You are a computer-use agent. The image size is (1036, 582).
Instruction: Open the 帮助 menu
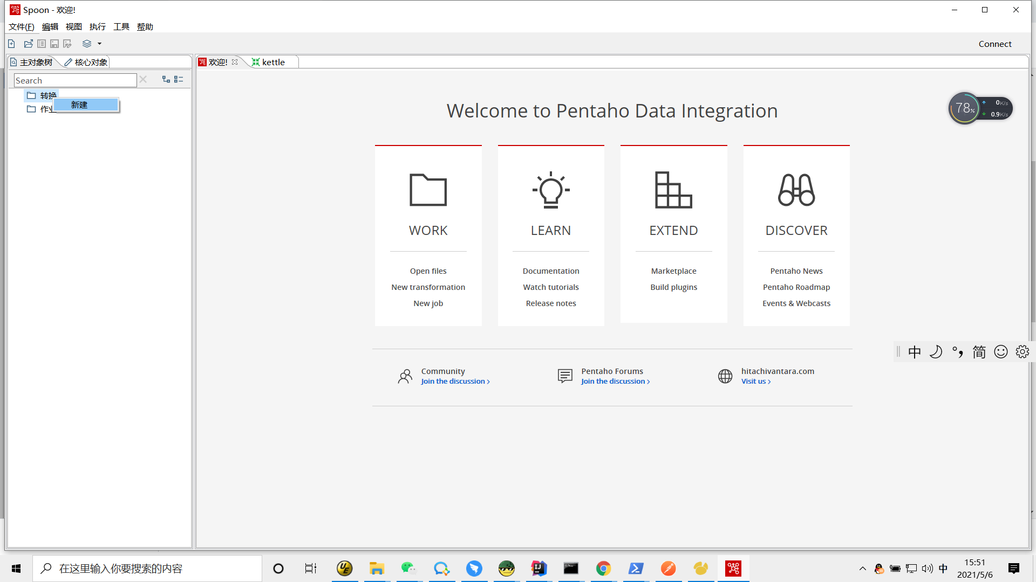(145, 27)
